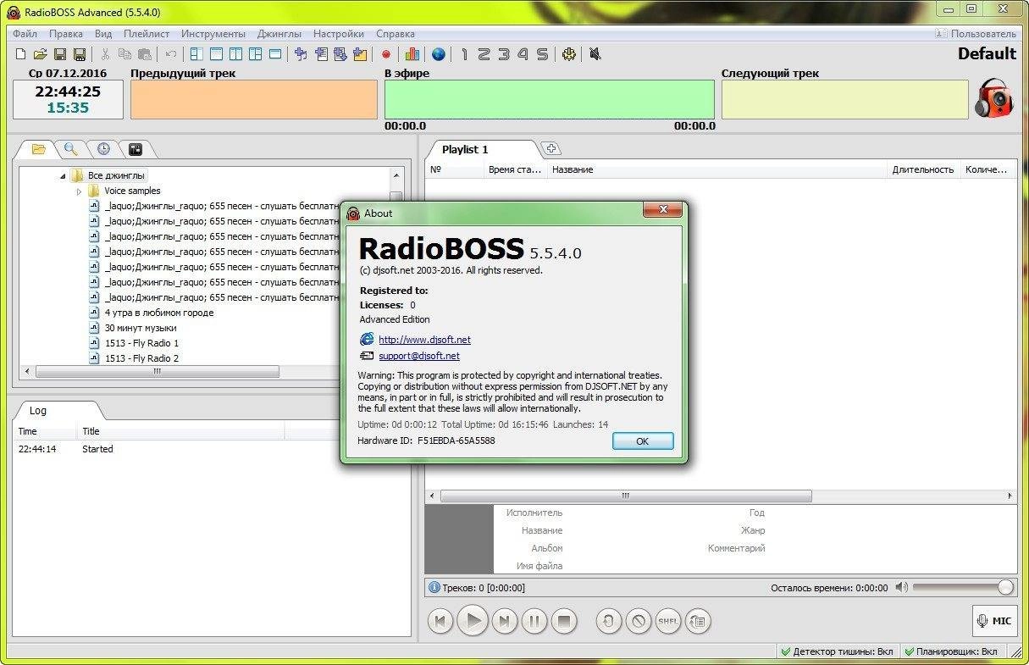Toggle Планировщик in status bar
This screenshot has width=1029, height=665.
click(951, 651)
